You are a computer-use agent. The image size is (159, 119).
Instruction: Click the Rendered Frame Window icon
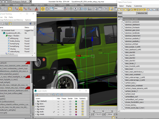coord(100,9)
